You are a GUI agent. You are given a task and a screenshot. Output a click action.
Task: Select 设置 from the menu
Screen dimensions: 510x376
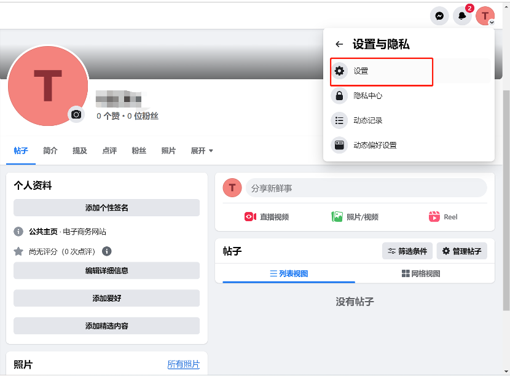(x=381, y=71)
